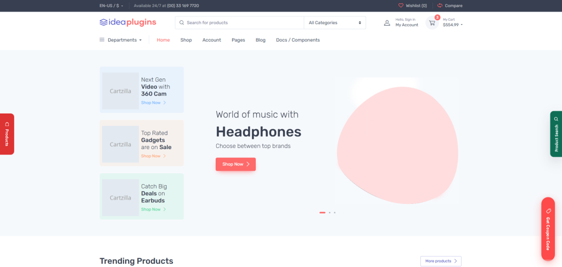Screen dimensions: 562x267
Task: Click the magnifier icon on Product Search tab
Action: coord(556,119)
